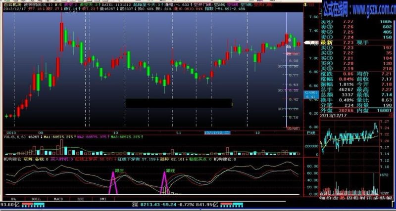This screenshot has width=396, height=211.
Task: Open the MACD indicator tab
Action: click(x=58, y=199)
